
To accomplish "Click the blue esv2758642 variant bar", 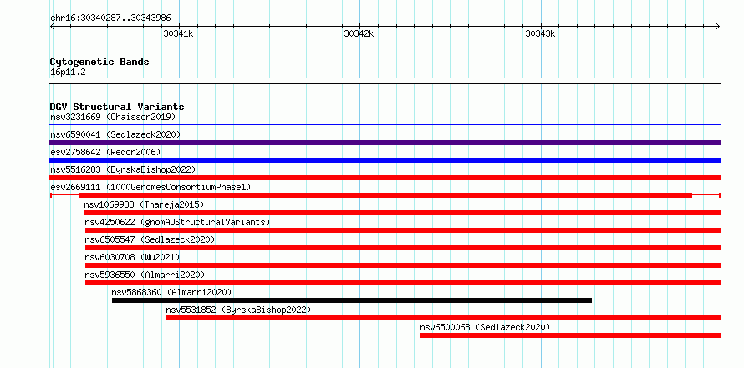I will click(385, 160).
